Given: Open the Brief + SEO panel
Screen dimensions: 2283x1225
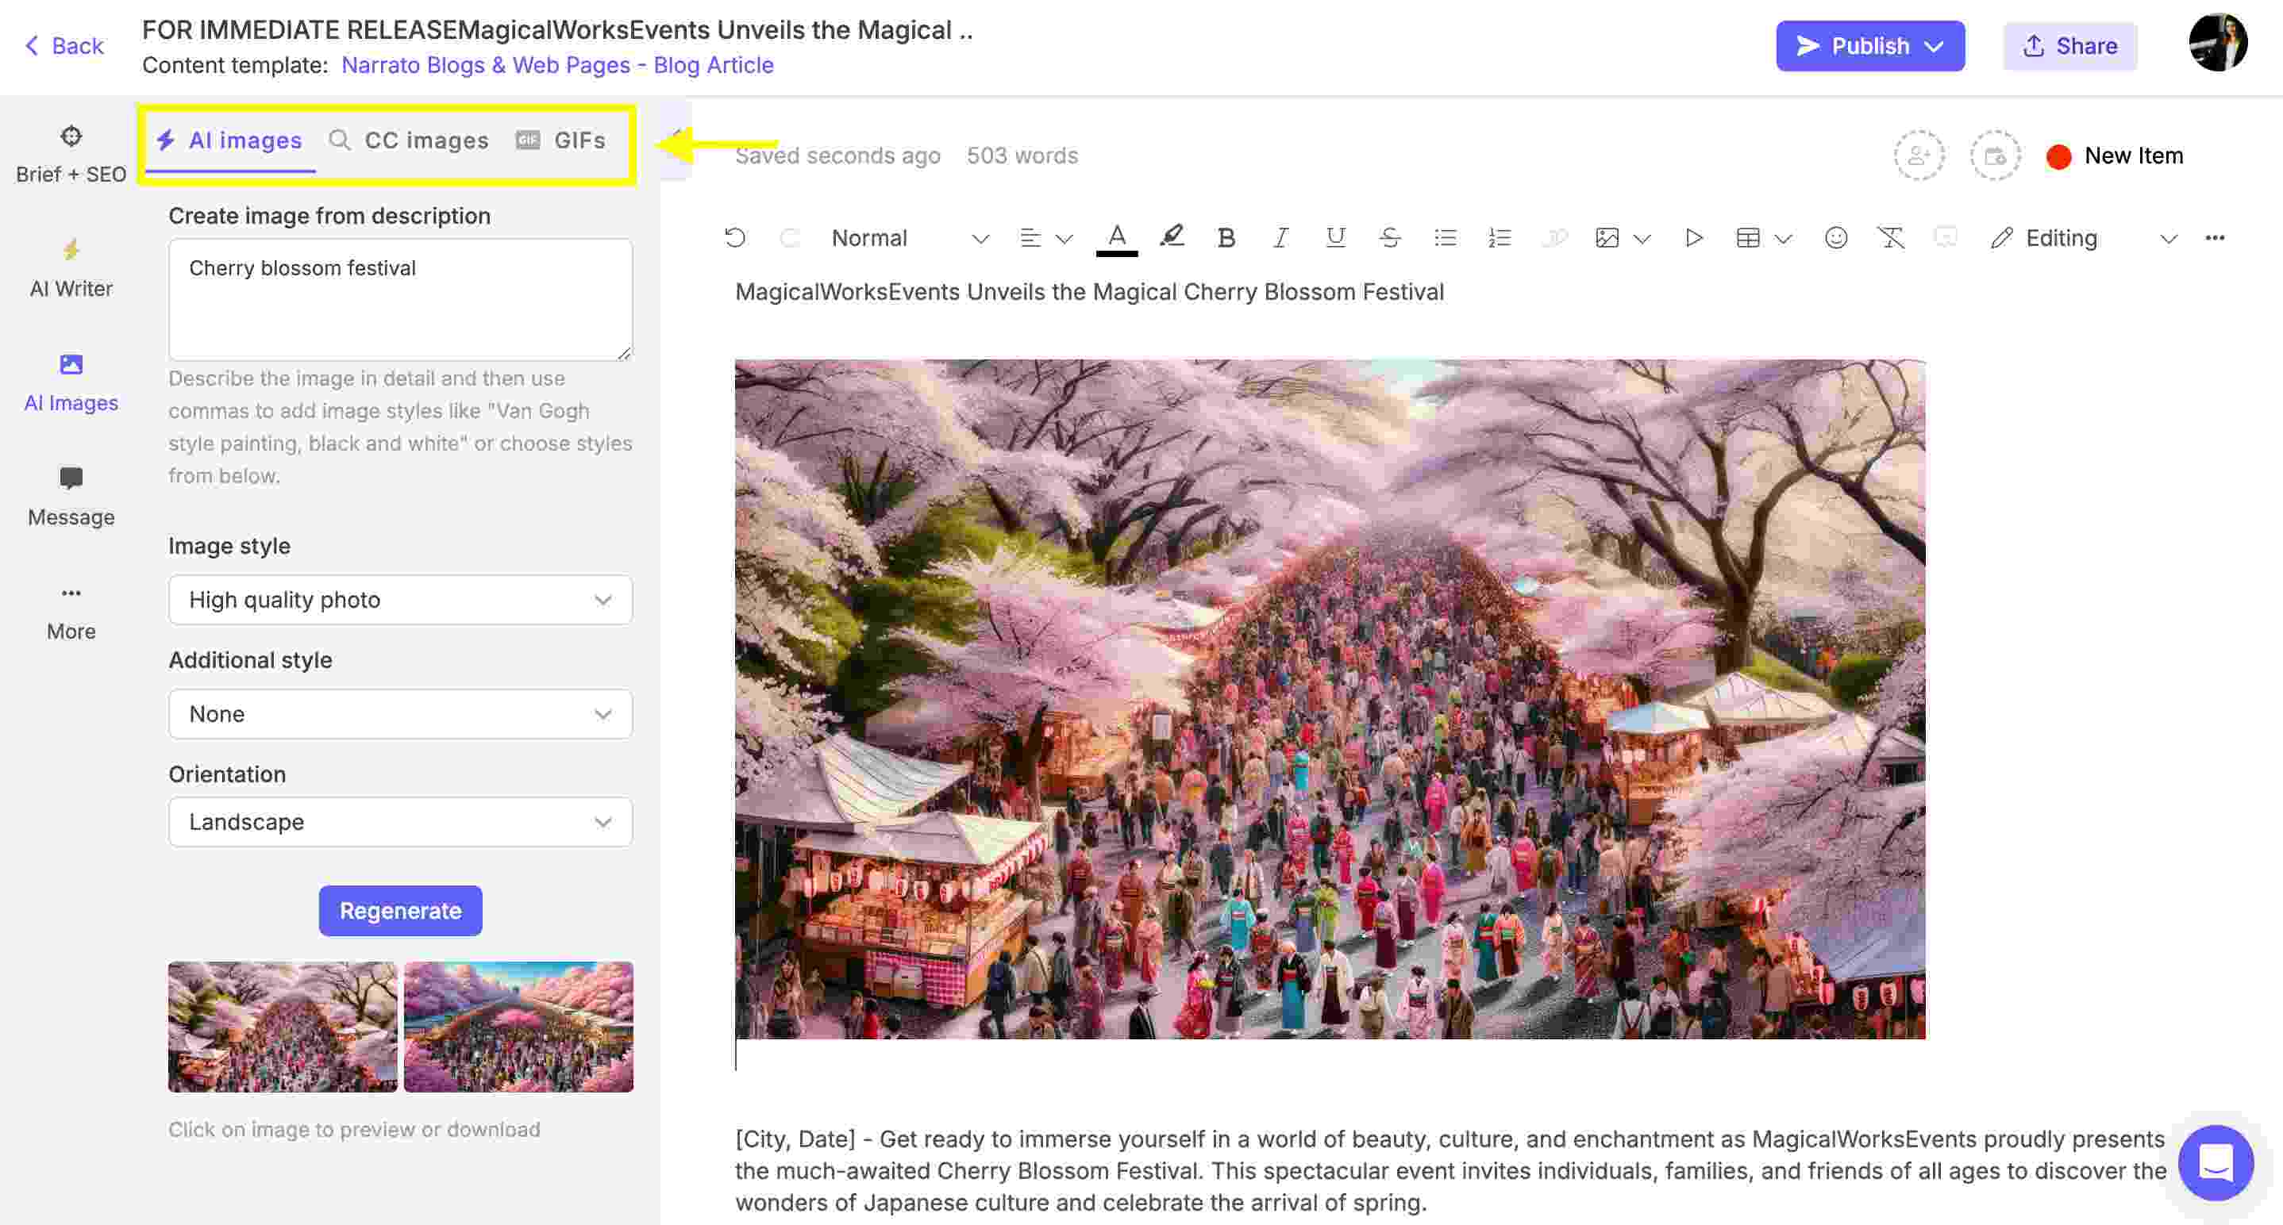Looking at the screenshot, I should pyautogui.click(x=71, y=154).
